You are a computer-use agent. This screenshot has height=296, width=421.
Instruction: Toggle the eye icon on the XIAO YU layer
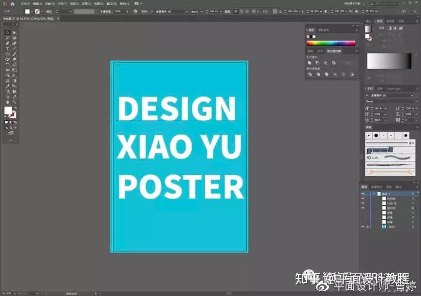361,203
